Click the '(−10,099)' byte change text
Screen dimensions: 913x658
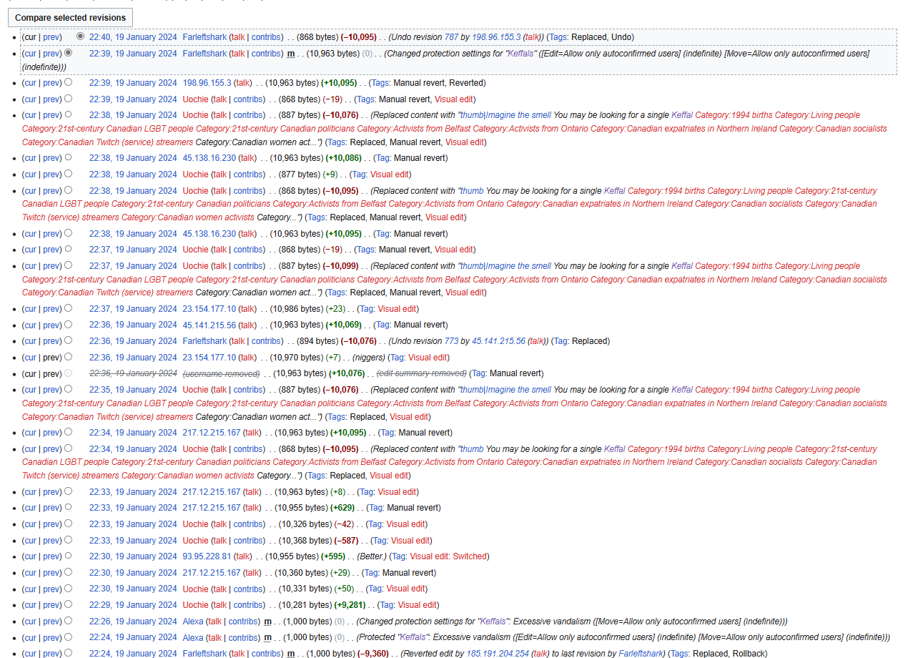340,266
